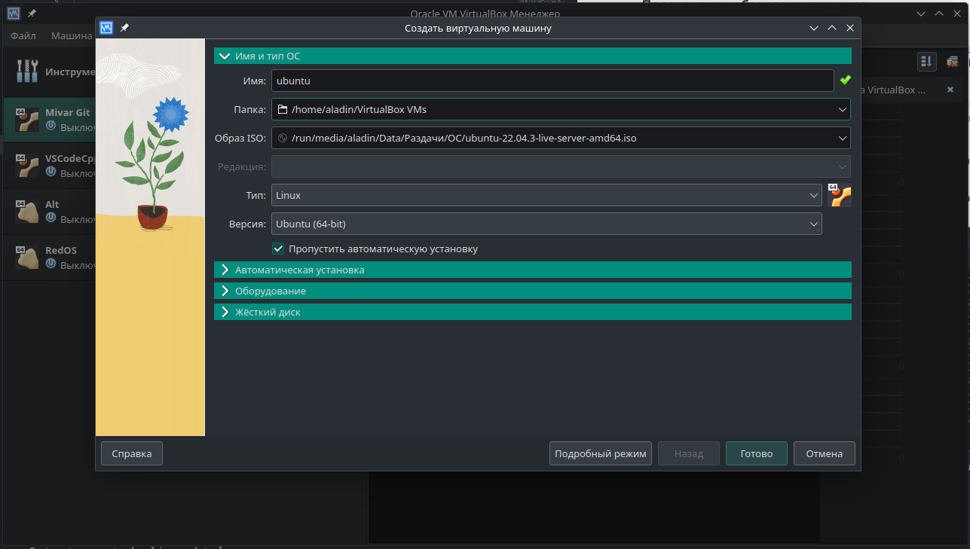Open the Файл menu
970x549 pixels.
[23, 35]
